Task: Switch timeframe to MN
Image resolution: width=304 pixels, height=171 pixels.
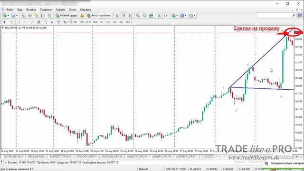Action: tap(128, 22)
